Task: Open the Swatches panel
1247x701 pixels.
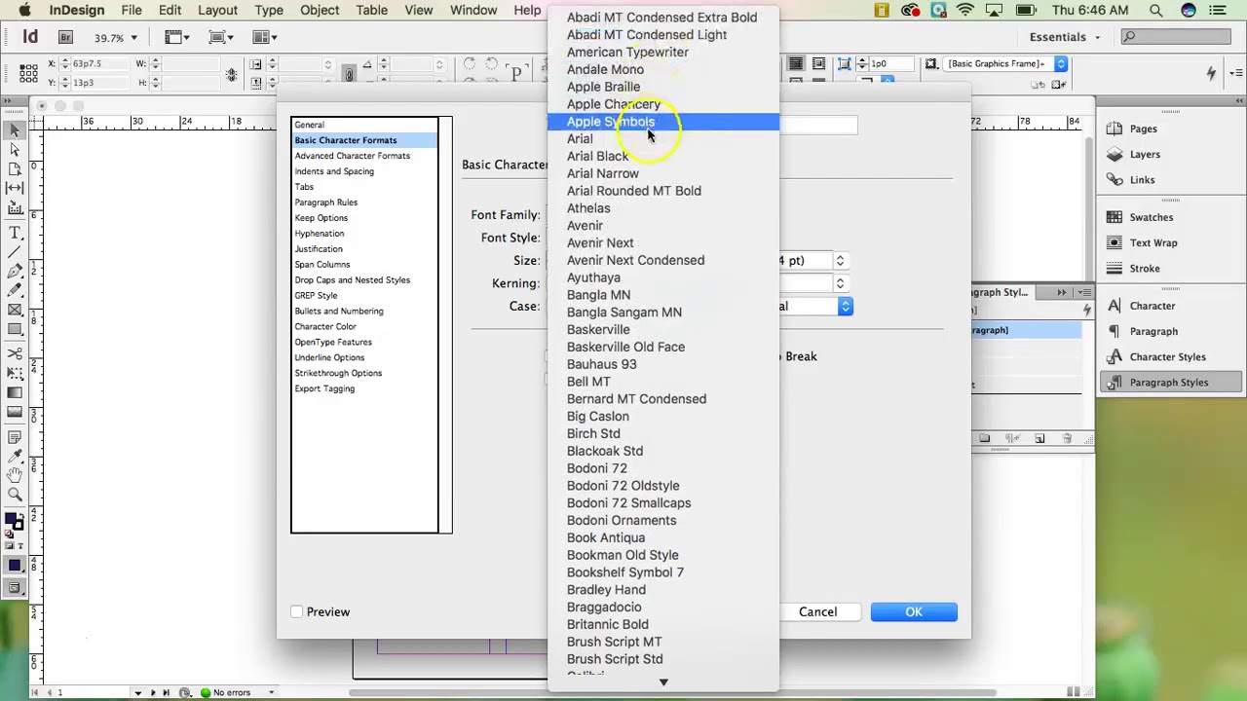Action: pyautogui.click(x=1151, y=217)
